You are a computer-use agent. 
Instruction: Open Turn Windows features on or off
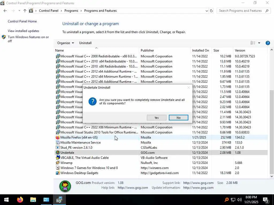[28, 39]
